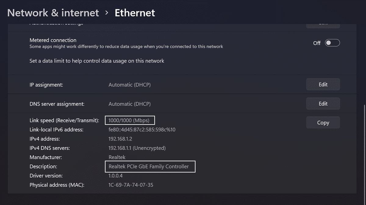Click the Ethernet page title
This screenshot has height=205, width=366.
[135, 13]
